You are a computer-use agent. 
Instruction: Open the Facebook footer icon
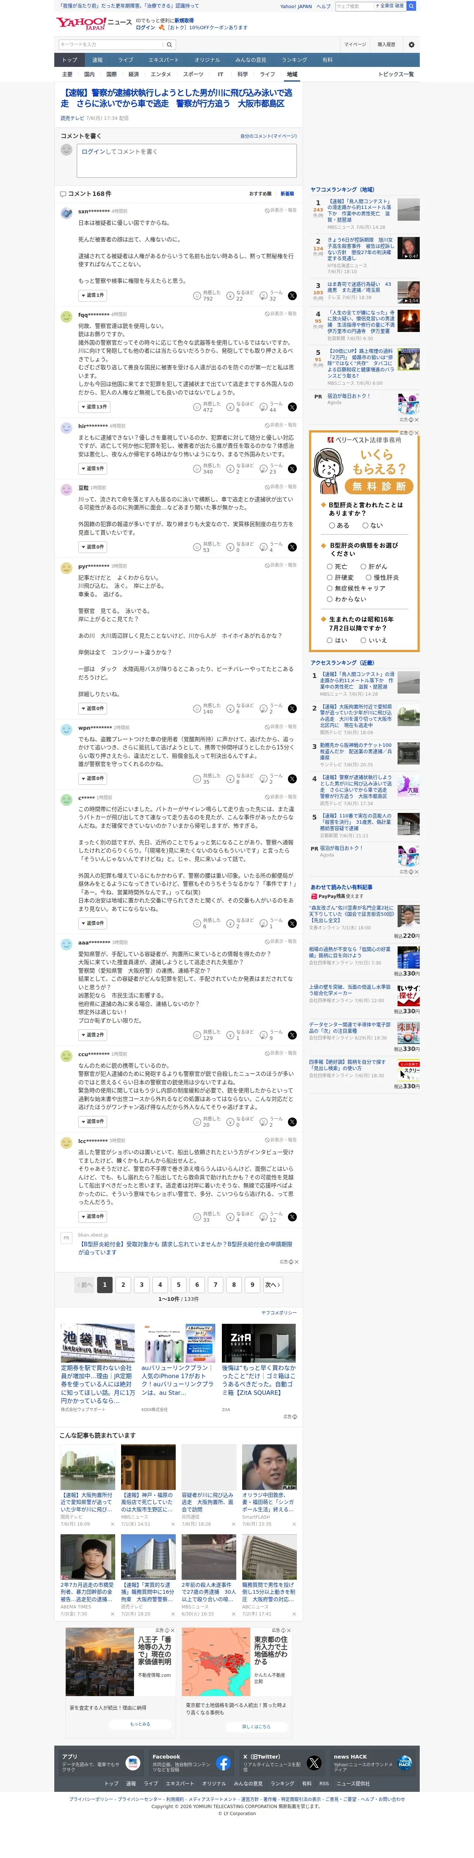click(x=223, y=1763)
